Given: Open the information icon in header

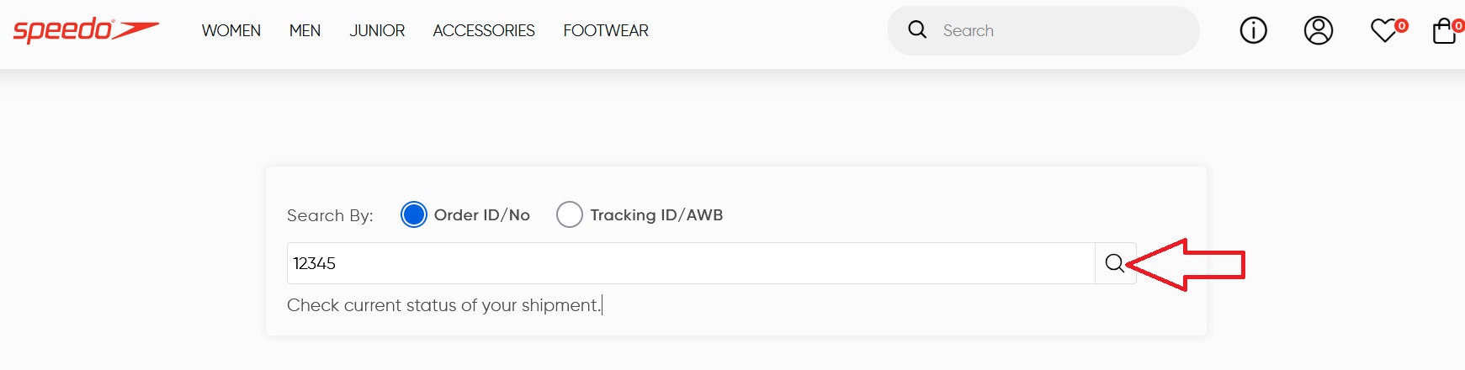Looking at the screenshot, I should tap(1253, 31).
